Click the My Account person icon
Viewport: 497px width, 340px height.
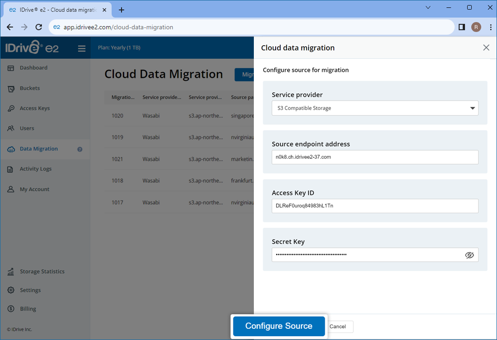click(x=11, y=189)
